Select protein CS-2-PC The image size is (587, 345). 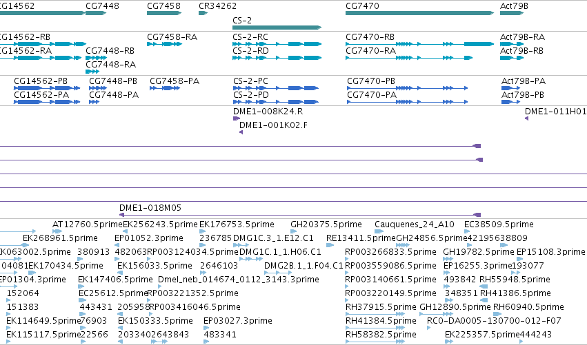275,88
